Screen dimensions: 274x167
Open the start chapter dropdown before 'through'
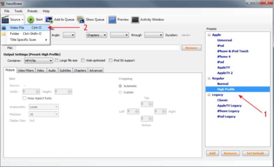(120, 35)
